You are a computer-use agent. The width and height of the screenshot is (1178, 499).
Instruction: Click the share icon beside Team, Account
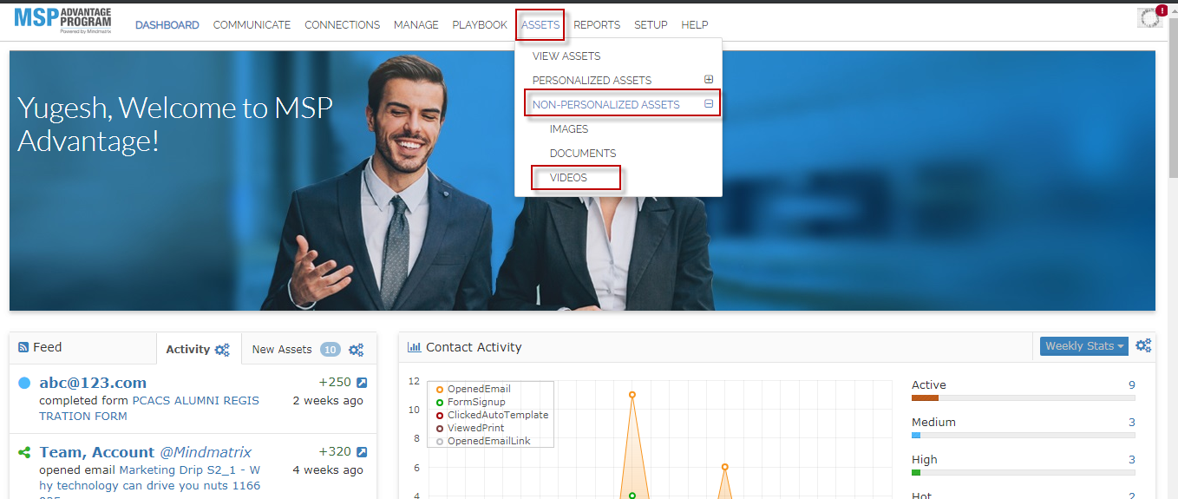[x=24, y=452]
